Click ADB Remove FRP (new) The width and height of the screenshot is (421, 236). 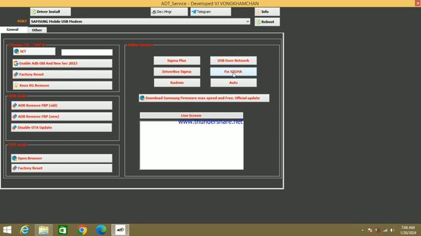tap(62, 117)
